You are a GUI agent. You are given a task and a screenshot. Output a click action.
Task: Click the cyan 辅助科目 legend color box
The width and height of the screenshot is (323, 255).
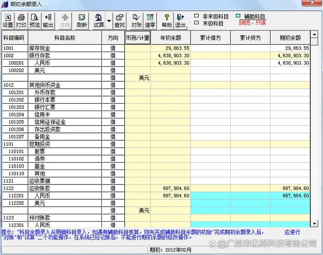(x=238, y=16)
